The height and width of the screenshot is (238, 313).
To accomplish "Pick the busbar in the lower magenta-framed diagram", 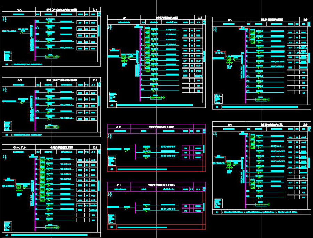I will (135, 208).
